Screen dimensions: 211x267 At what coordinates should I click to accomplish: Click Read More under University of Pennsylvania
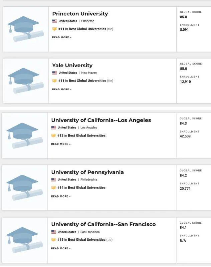coord(61,196)
